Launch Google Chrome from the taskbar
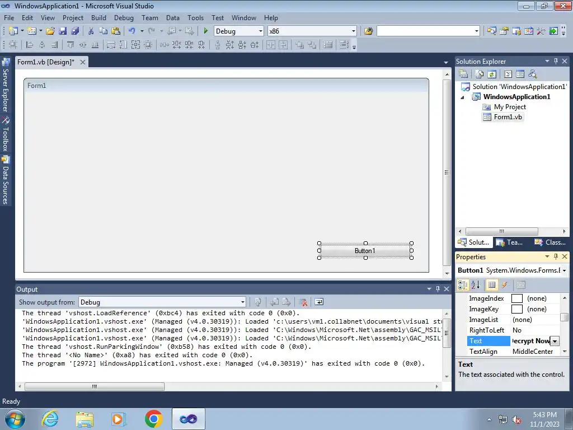Image resolution: width=573 pixels, height=430 pixels. tap(153, 419)
